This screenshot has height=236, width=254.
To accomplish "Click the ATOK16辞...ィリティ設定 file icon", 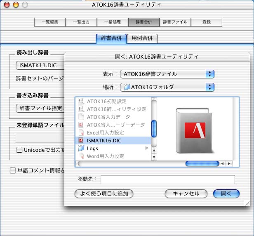I will [x=81, y=109].
